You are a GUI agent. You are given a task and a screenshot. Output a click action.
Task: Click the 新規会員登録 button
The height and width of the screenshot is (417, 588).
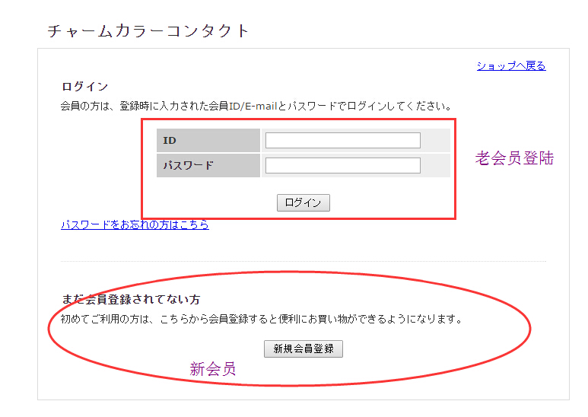(304, 349)
